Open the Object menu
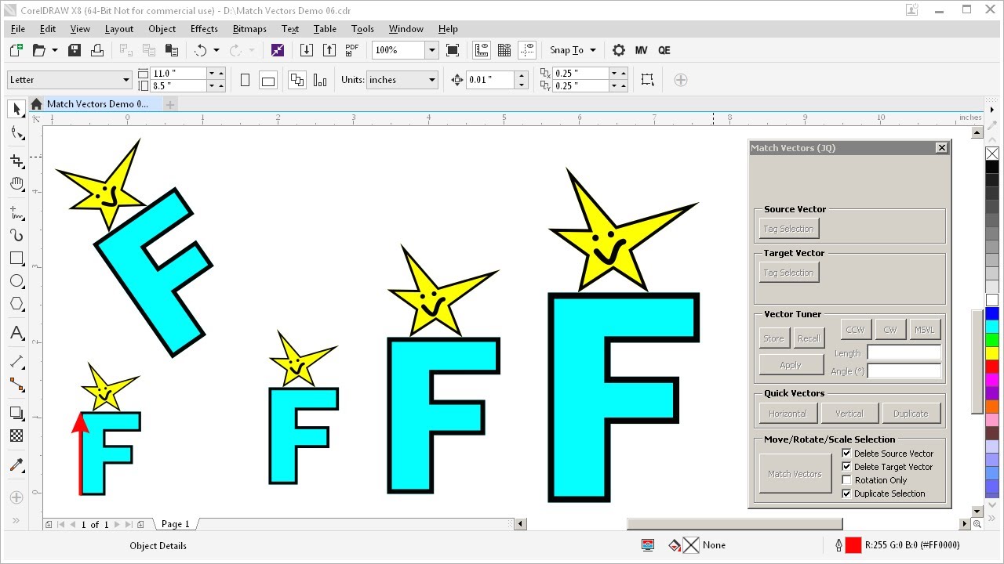 point(162,29)
